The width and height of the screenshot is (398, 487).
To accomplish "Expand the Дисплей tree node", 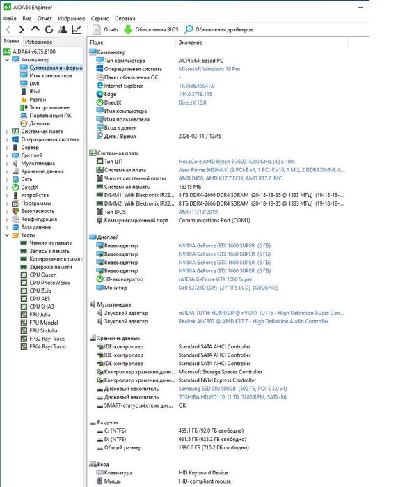I will coord(7,155).
